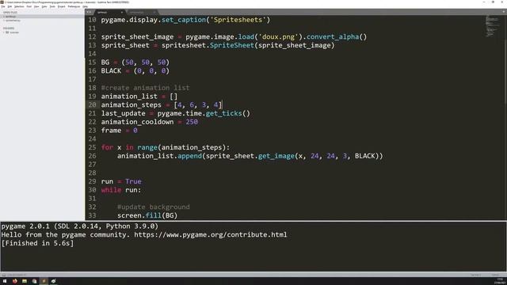Toggle the sidebar via status bar icon
The height and width of the screenshot is (285, 507).
point(3,275)
